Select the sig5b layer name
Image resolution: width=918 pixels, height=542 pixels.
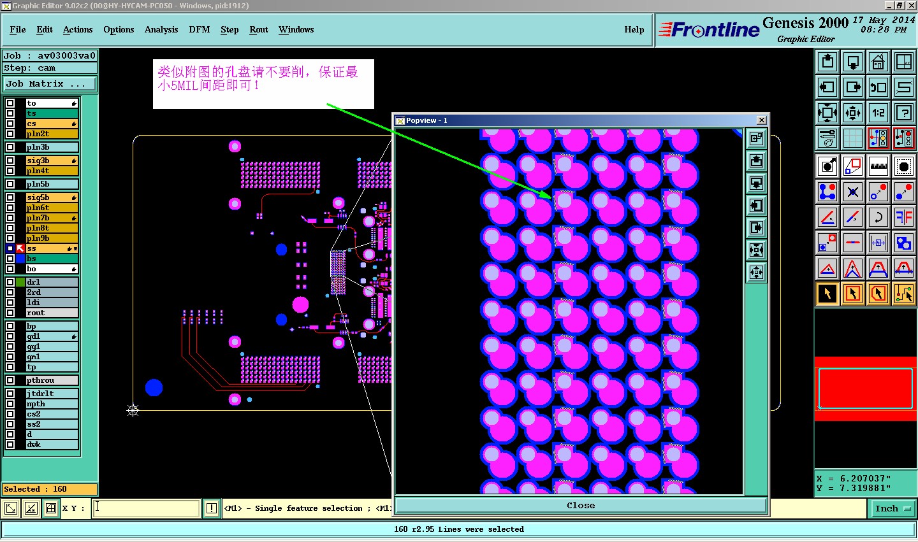52,197
